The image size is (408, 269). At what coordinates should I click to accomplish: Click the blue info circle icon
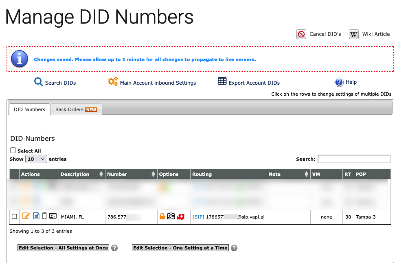point(20,59)
